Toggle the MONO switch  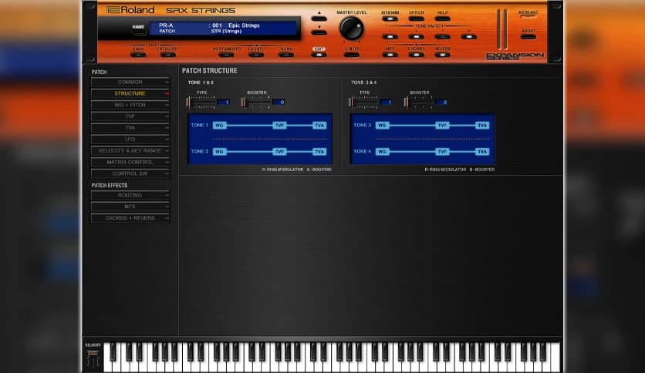[286, 55]
